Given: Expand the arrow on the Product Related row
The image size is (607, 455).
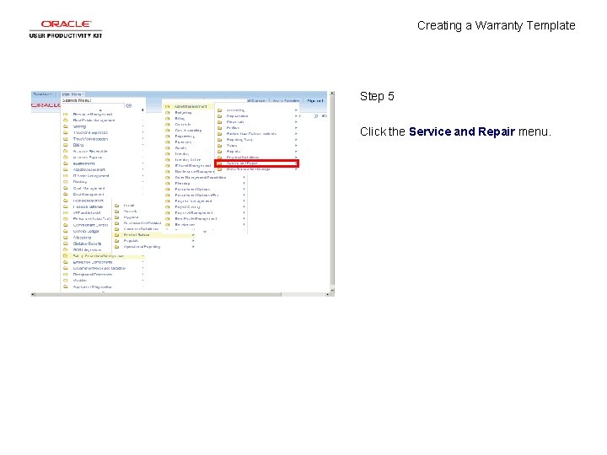Looking at the screenshot, I should point(193,235).
